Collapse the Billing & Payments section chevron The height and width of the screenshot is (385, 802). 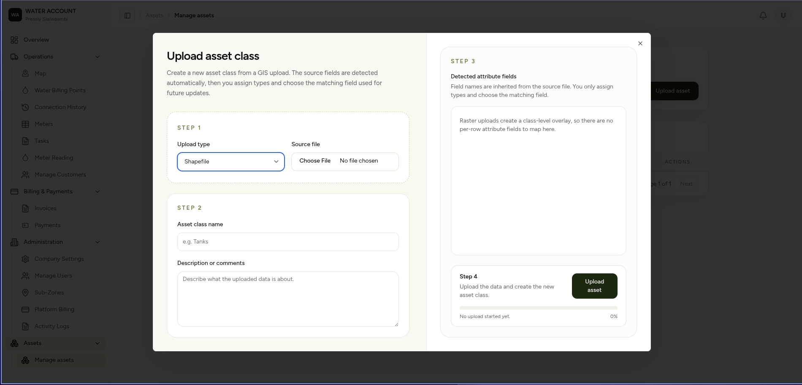point(98,191)
